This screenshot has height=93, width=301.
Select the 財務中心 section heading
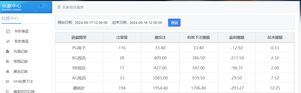click(x=10, y=18)
